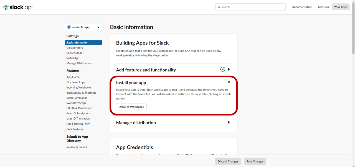355x167 pixels.
Task: Click the NEW badge next to App Manifest
Action: [87, 124]
